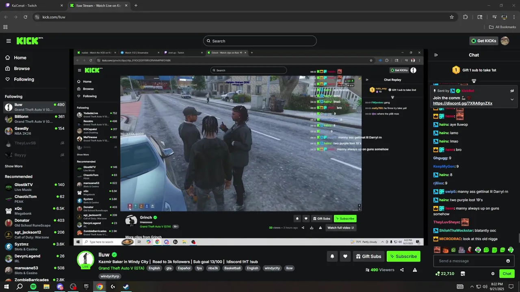Open chat settings gear
Screen dimensions: 520x292
click(493, 274)
